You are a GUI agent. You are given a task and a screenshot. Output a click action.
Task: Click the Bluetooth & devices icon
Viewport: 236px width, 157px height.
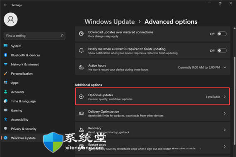[5, 55]
